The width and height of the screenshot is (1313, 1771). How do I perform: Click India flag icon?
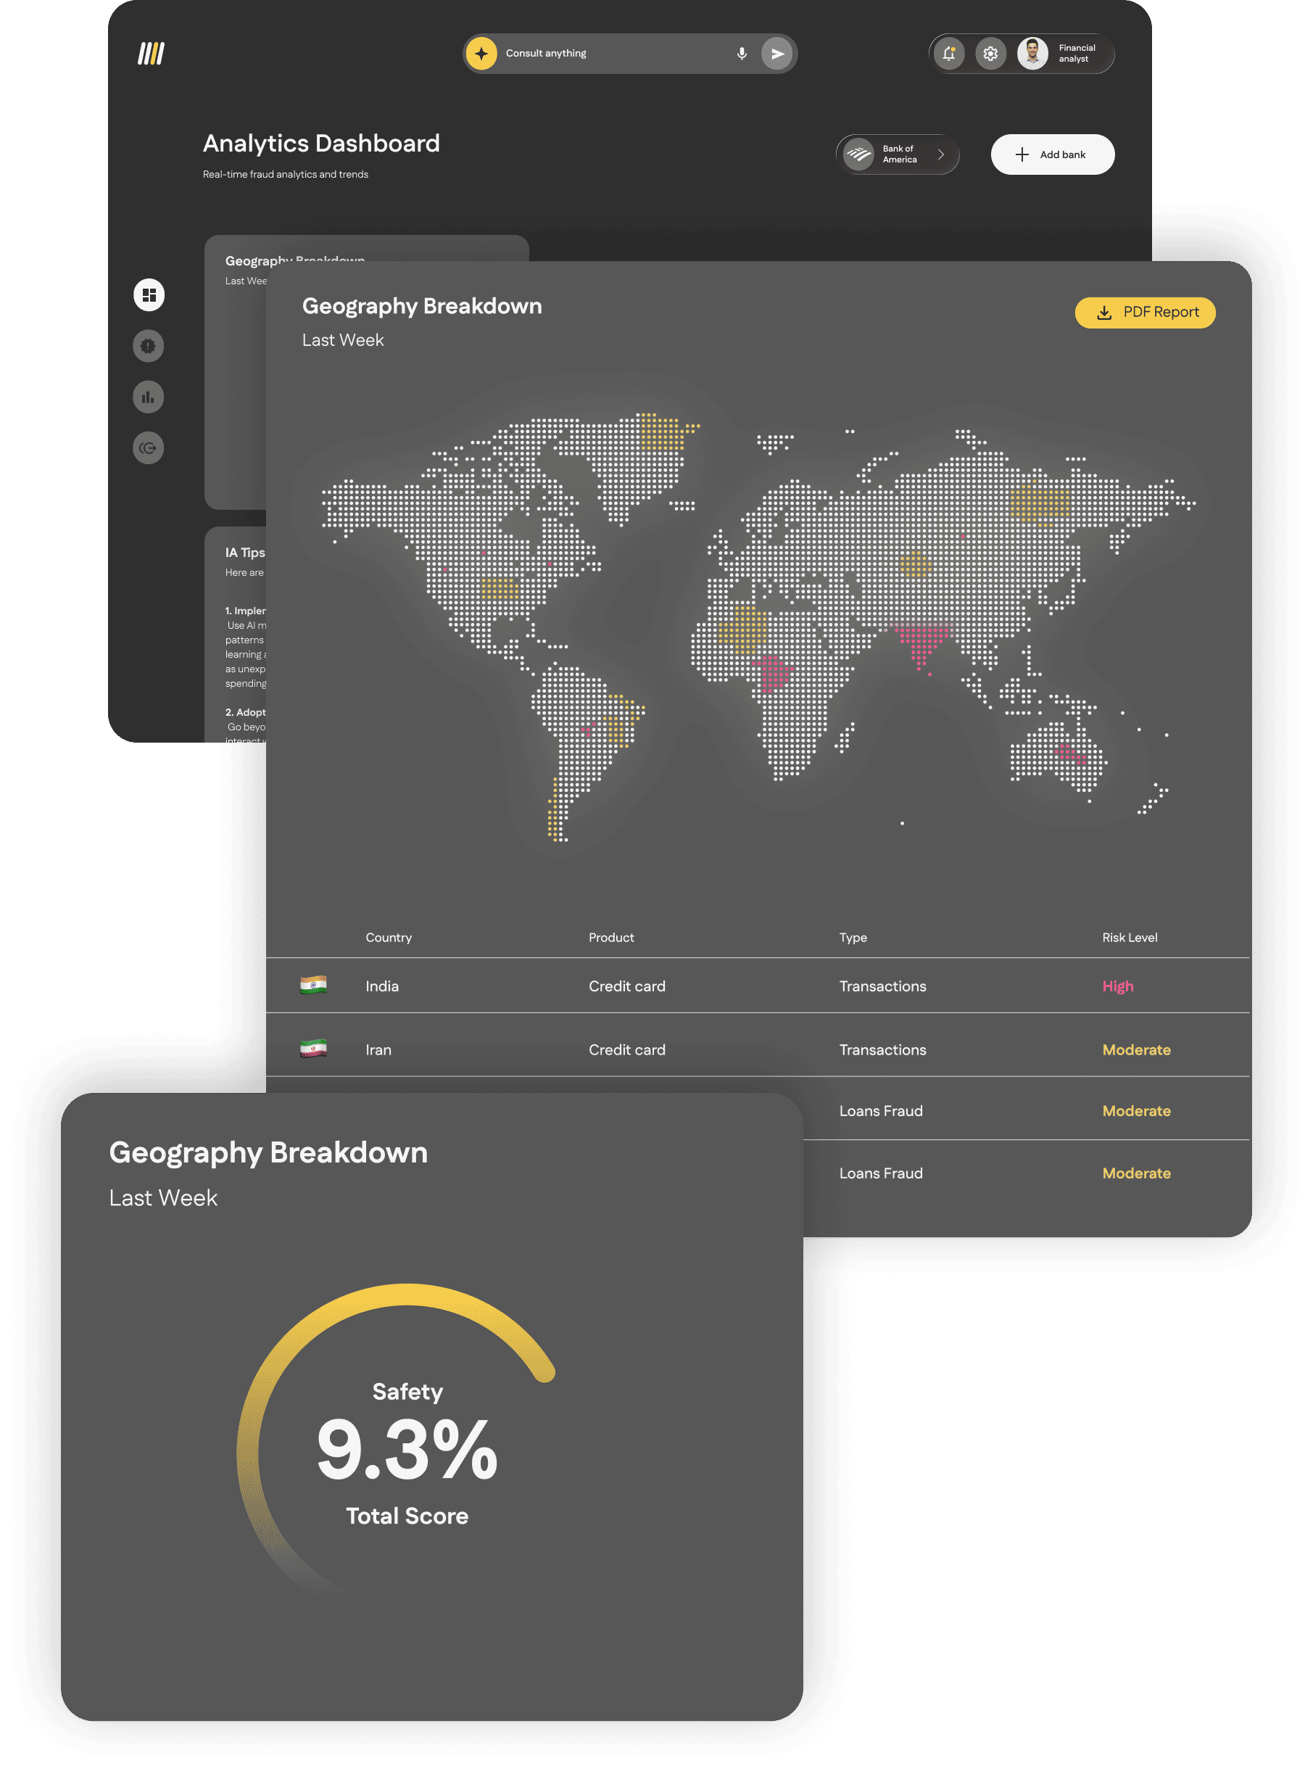point(313,985)
